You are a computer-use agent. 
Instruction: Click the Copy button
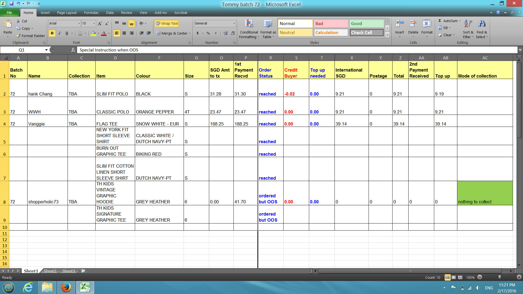pos(23,28)
